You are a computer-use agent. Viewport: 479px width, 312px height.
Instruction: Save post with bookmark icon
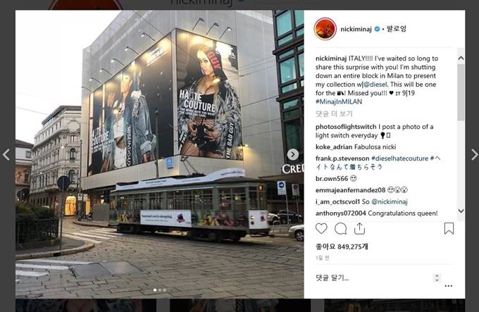coord(449,228)
